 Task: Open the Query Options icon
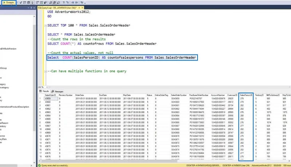coord(28,3)
